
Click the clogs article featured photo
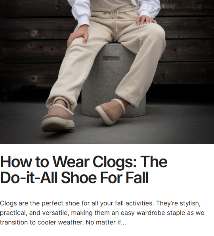click(107, 72)
